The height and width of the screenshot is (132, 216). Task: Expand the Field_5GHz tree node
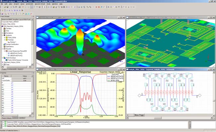coord(5,38)
